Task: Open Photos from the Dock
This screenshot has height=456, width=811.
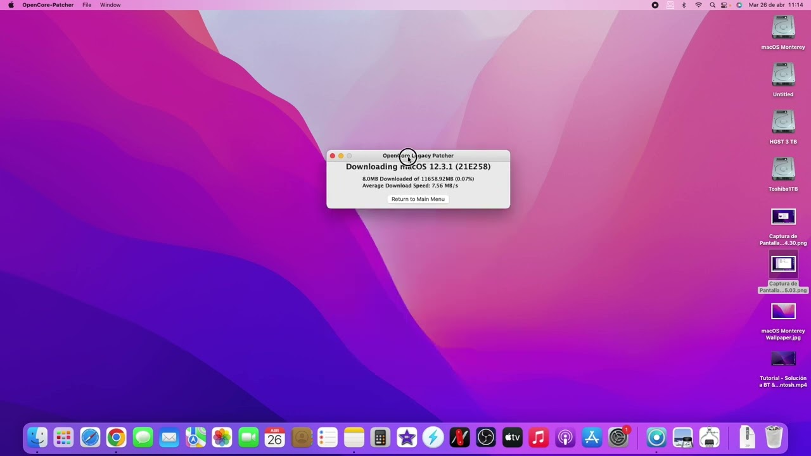Action: [222, 437]
